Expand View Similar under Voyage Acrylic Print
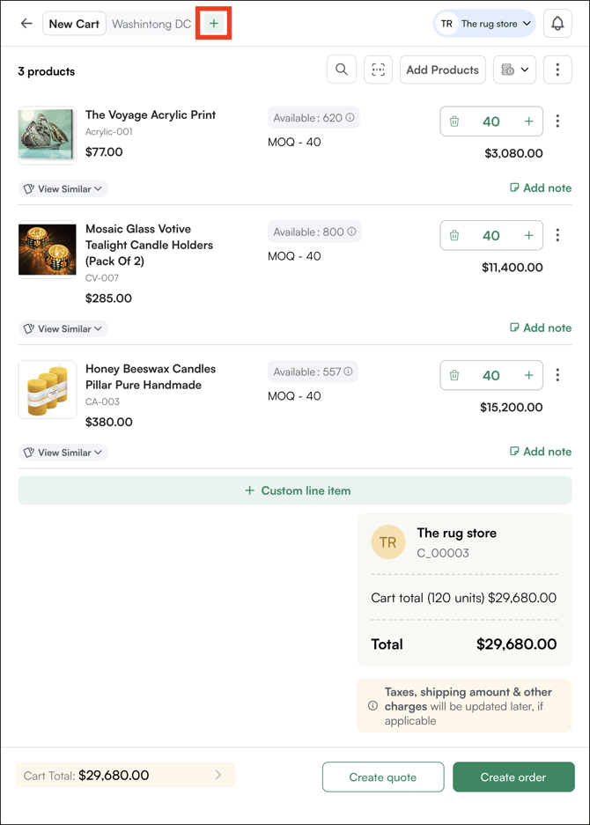The width and height of the screenshot is (590, 825). click(x=63, y=188)
